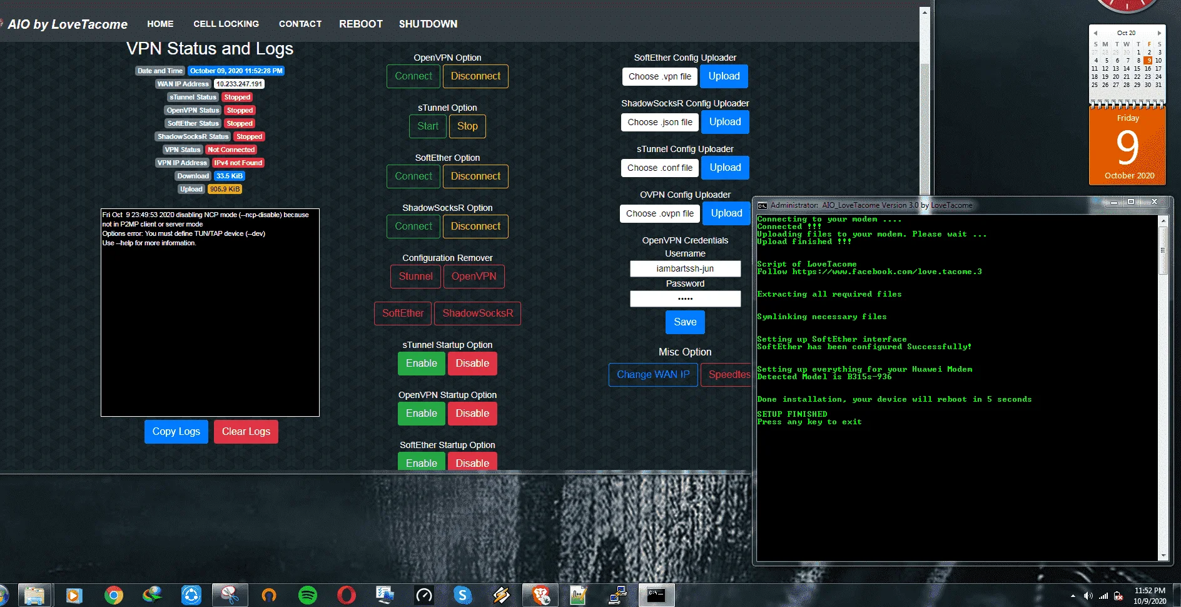Switch to Brave browser in taskbar

coord(541,595)
